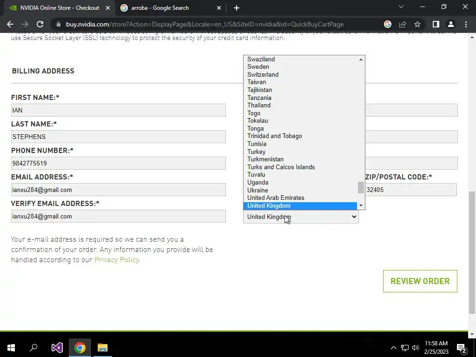Choose Taiwan from the country list
The width and height of the screenshot is (476, 357).
tap(300, 82)
